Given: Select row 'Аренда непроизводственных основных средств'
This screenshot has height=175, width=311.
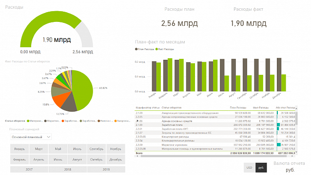Looking at the screenshot, I should click(215, 117).
